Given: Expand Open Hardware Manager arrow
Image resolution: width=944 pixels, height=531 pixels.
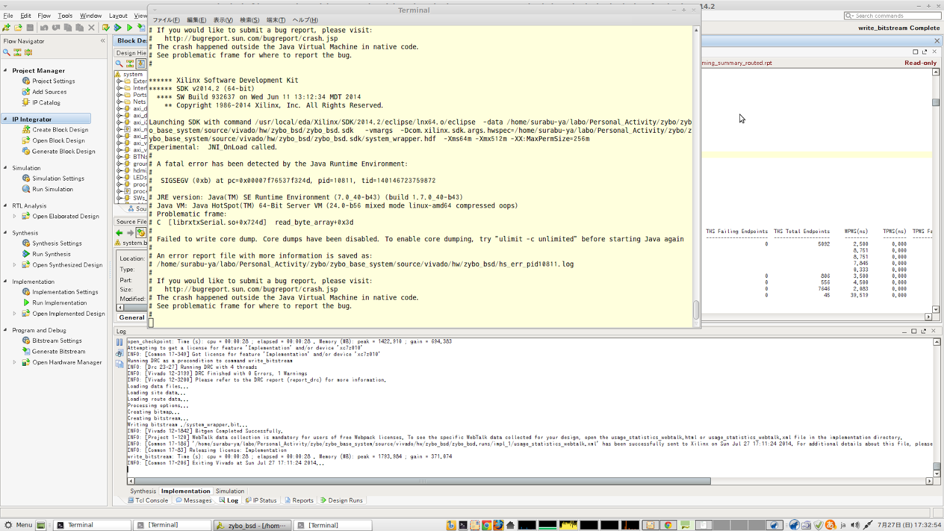Looking at the screenshot, I should 15,362.
